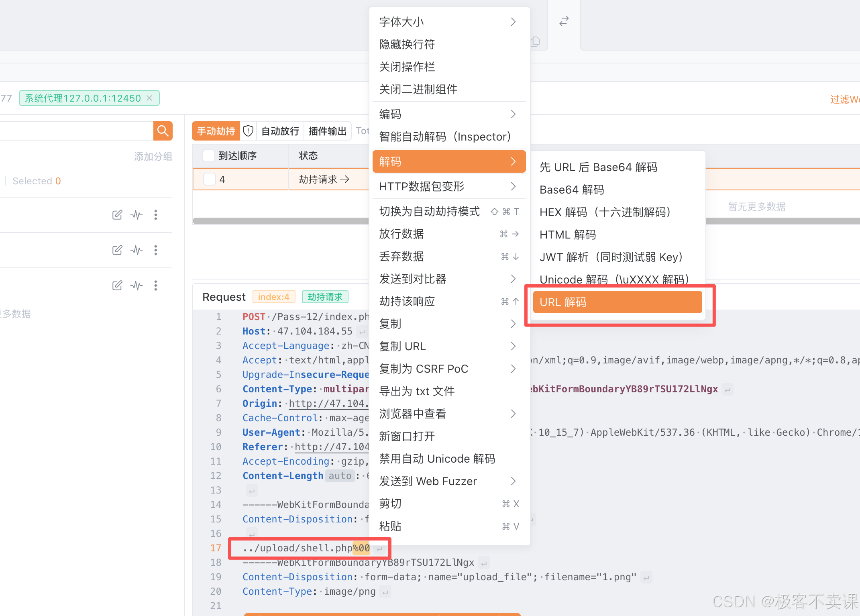Image resolution: width=860 pixels, height=616 pixels.
Task: Choose 隐藏换行符 from the context menu
Action: click(x=449, y=44)
